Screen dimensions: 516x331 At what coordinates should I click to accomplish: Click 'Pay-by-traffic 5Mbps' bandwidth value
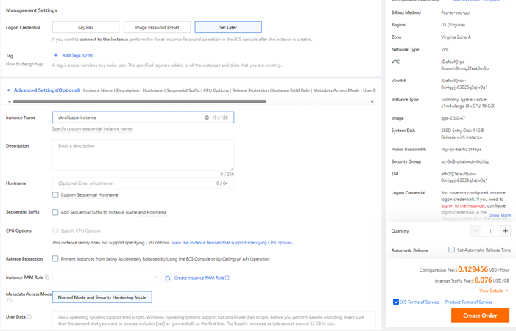click(x=461, y=149)
